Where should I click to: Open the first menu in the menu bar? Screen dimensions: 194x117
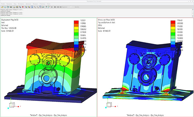tap(3, 4)
